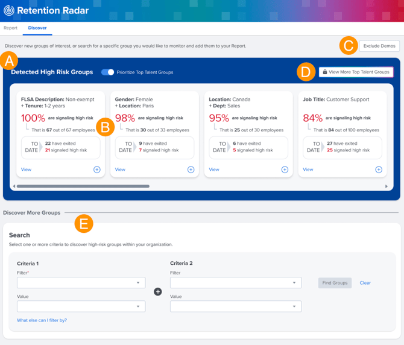Expand the Criteria 2 Filter dropdown
404x345 pixels.
pyautogui.click(x=235, y=283)
